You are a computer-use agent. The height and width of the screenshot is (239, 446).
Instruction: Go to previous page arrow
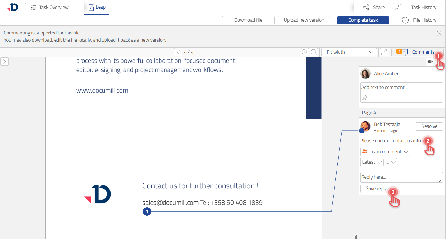pos(178,52)
